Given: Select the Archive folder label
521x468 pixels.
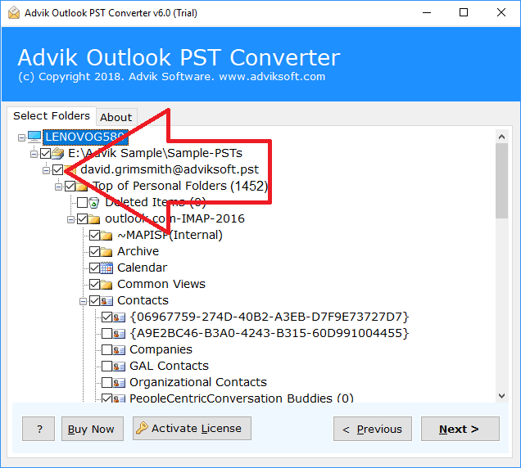Looking at the screenshot, I should (138, 251).
